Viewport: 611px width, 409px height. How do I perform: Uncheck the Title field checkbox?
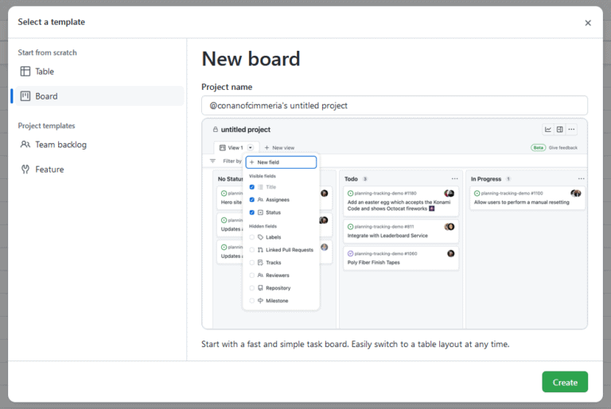click(x=251, y=187)
